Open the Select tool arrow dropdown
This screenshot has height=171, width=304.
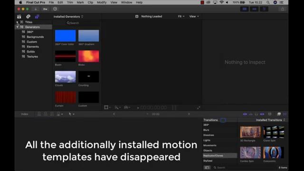(71, 114)
